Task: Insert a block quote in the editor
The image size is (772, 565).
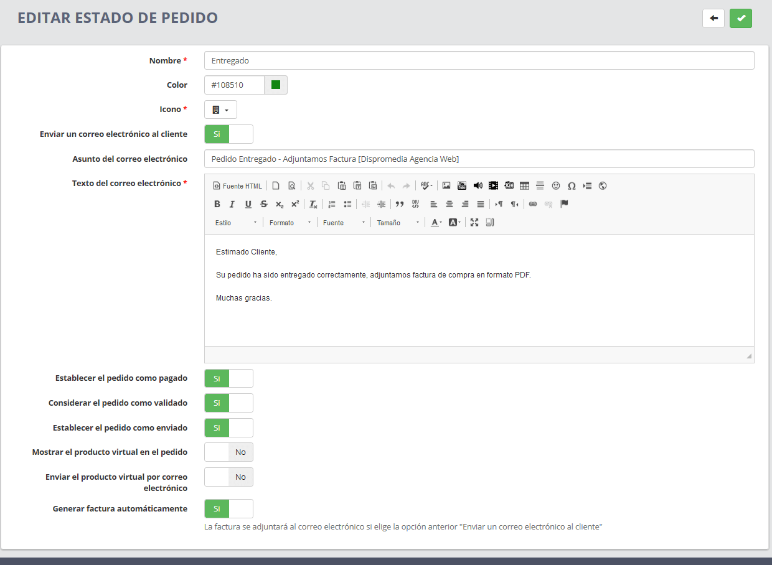Action: click(400, 204)
